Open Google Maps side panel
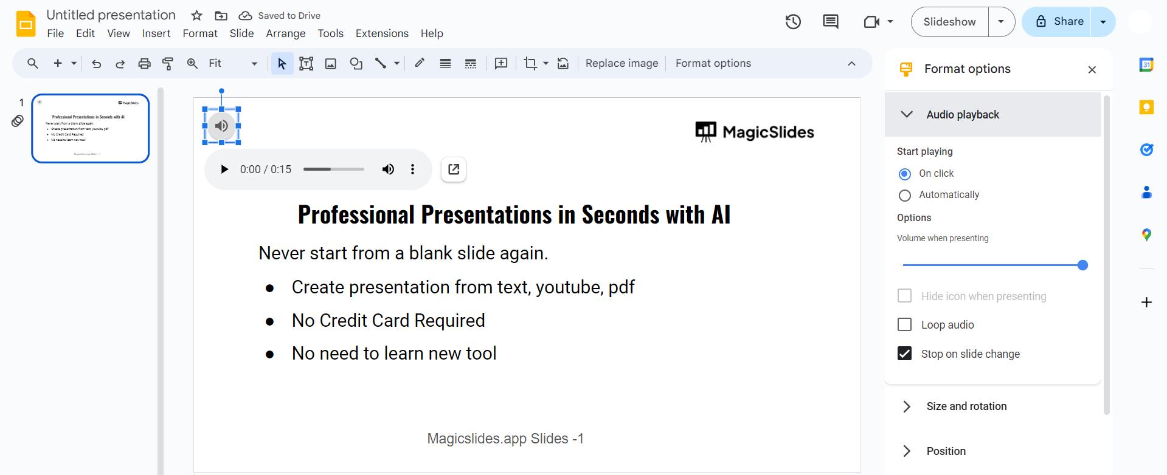 [x=1146, y=235]
